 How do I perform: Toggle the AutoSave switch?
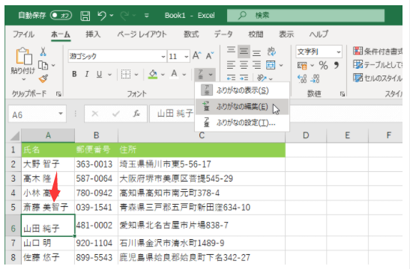click(61, 16)
